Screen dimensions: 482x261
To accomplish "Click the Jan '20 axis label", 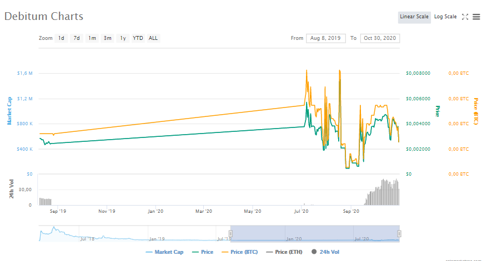I will (155, 211).
